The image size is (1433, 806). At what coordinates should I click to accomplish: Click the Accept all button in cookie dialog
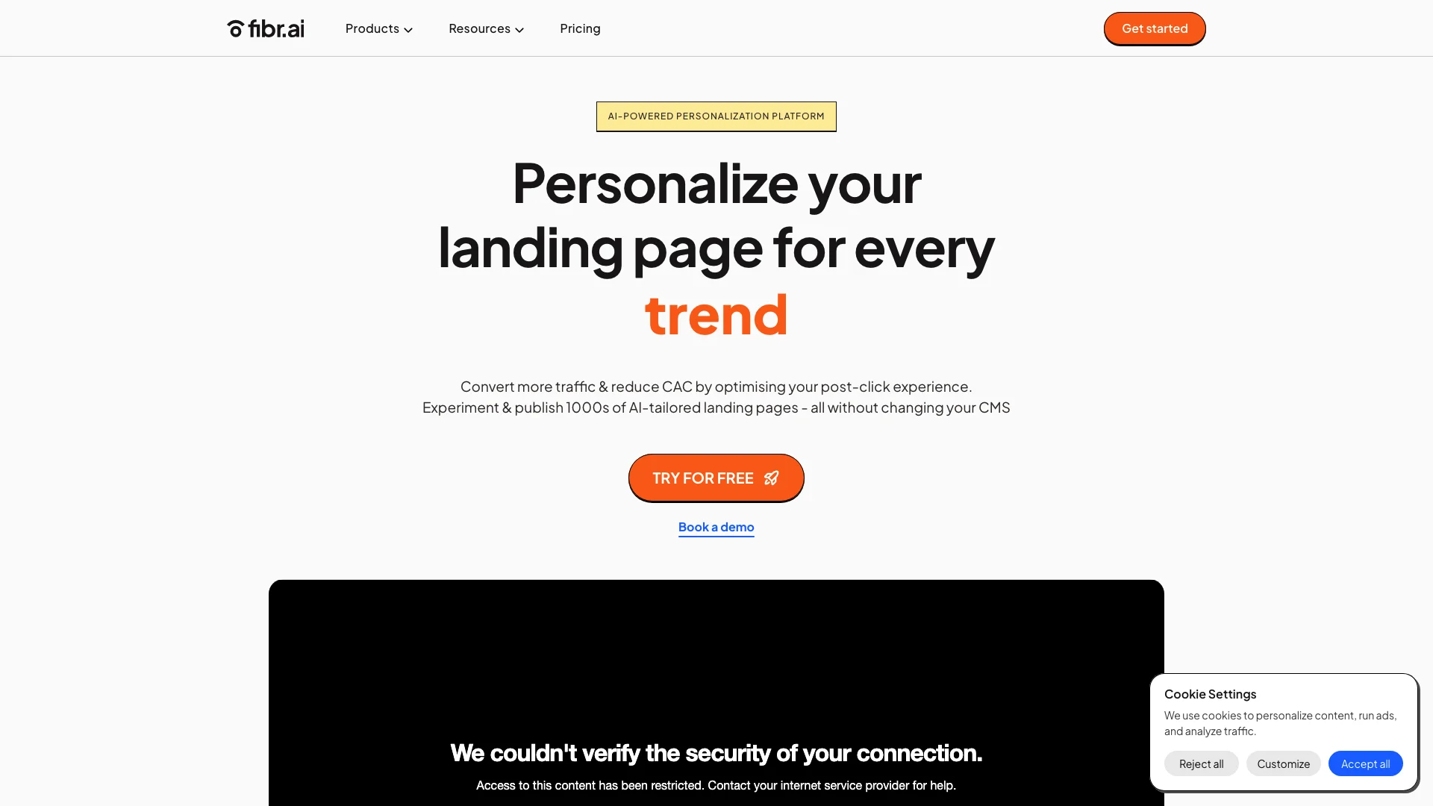(x=1365, y=763)
